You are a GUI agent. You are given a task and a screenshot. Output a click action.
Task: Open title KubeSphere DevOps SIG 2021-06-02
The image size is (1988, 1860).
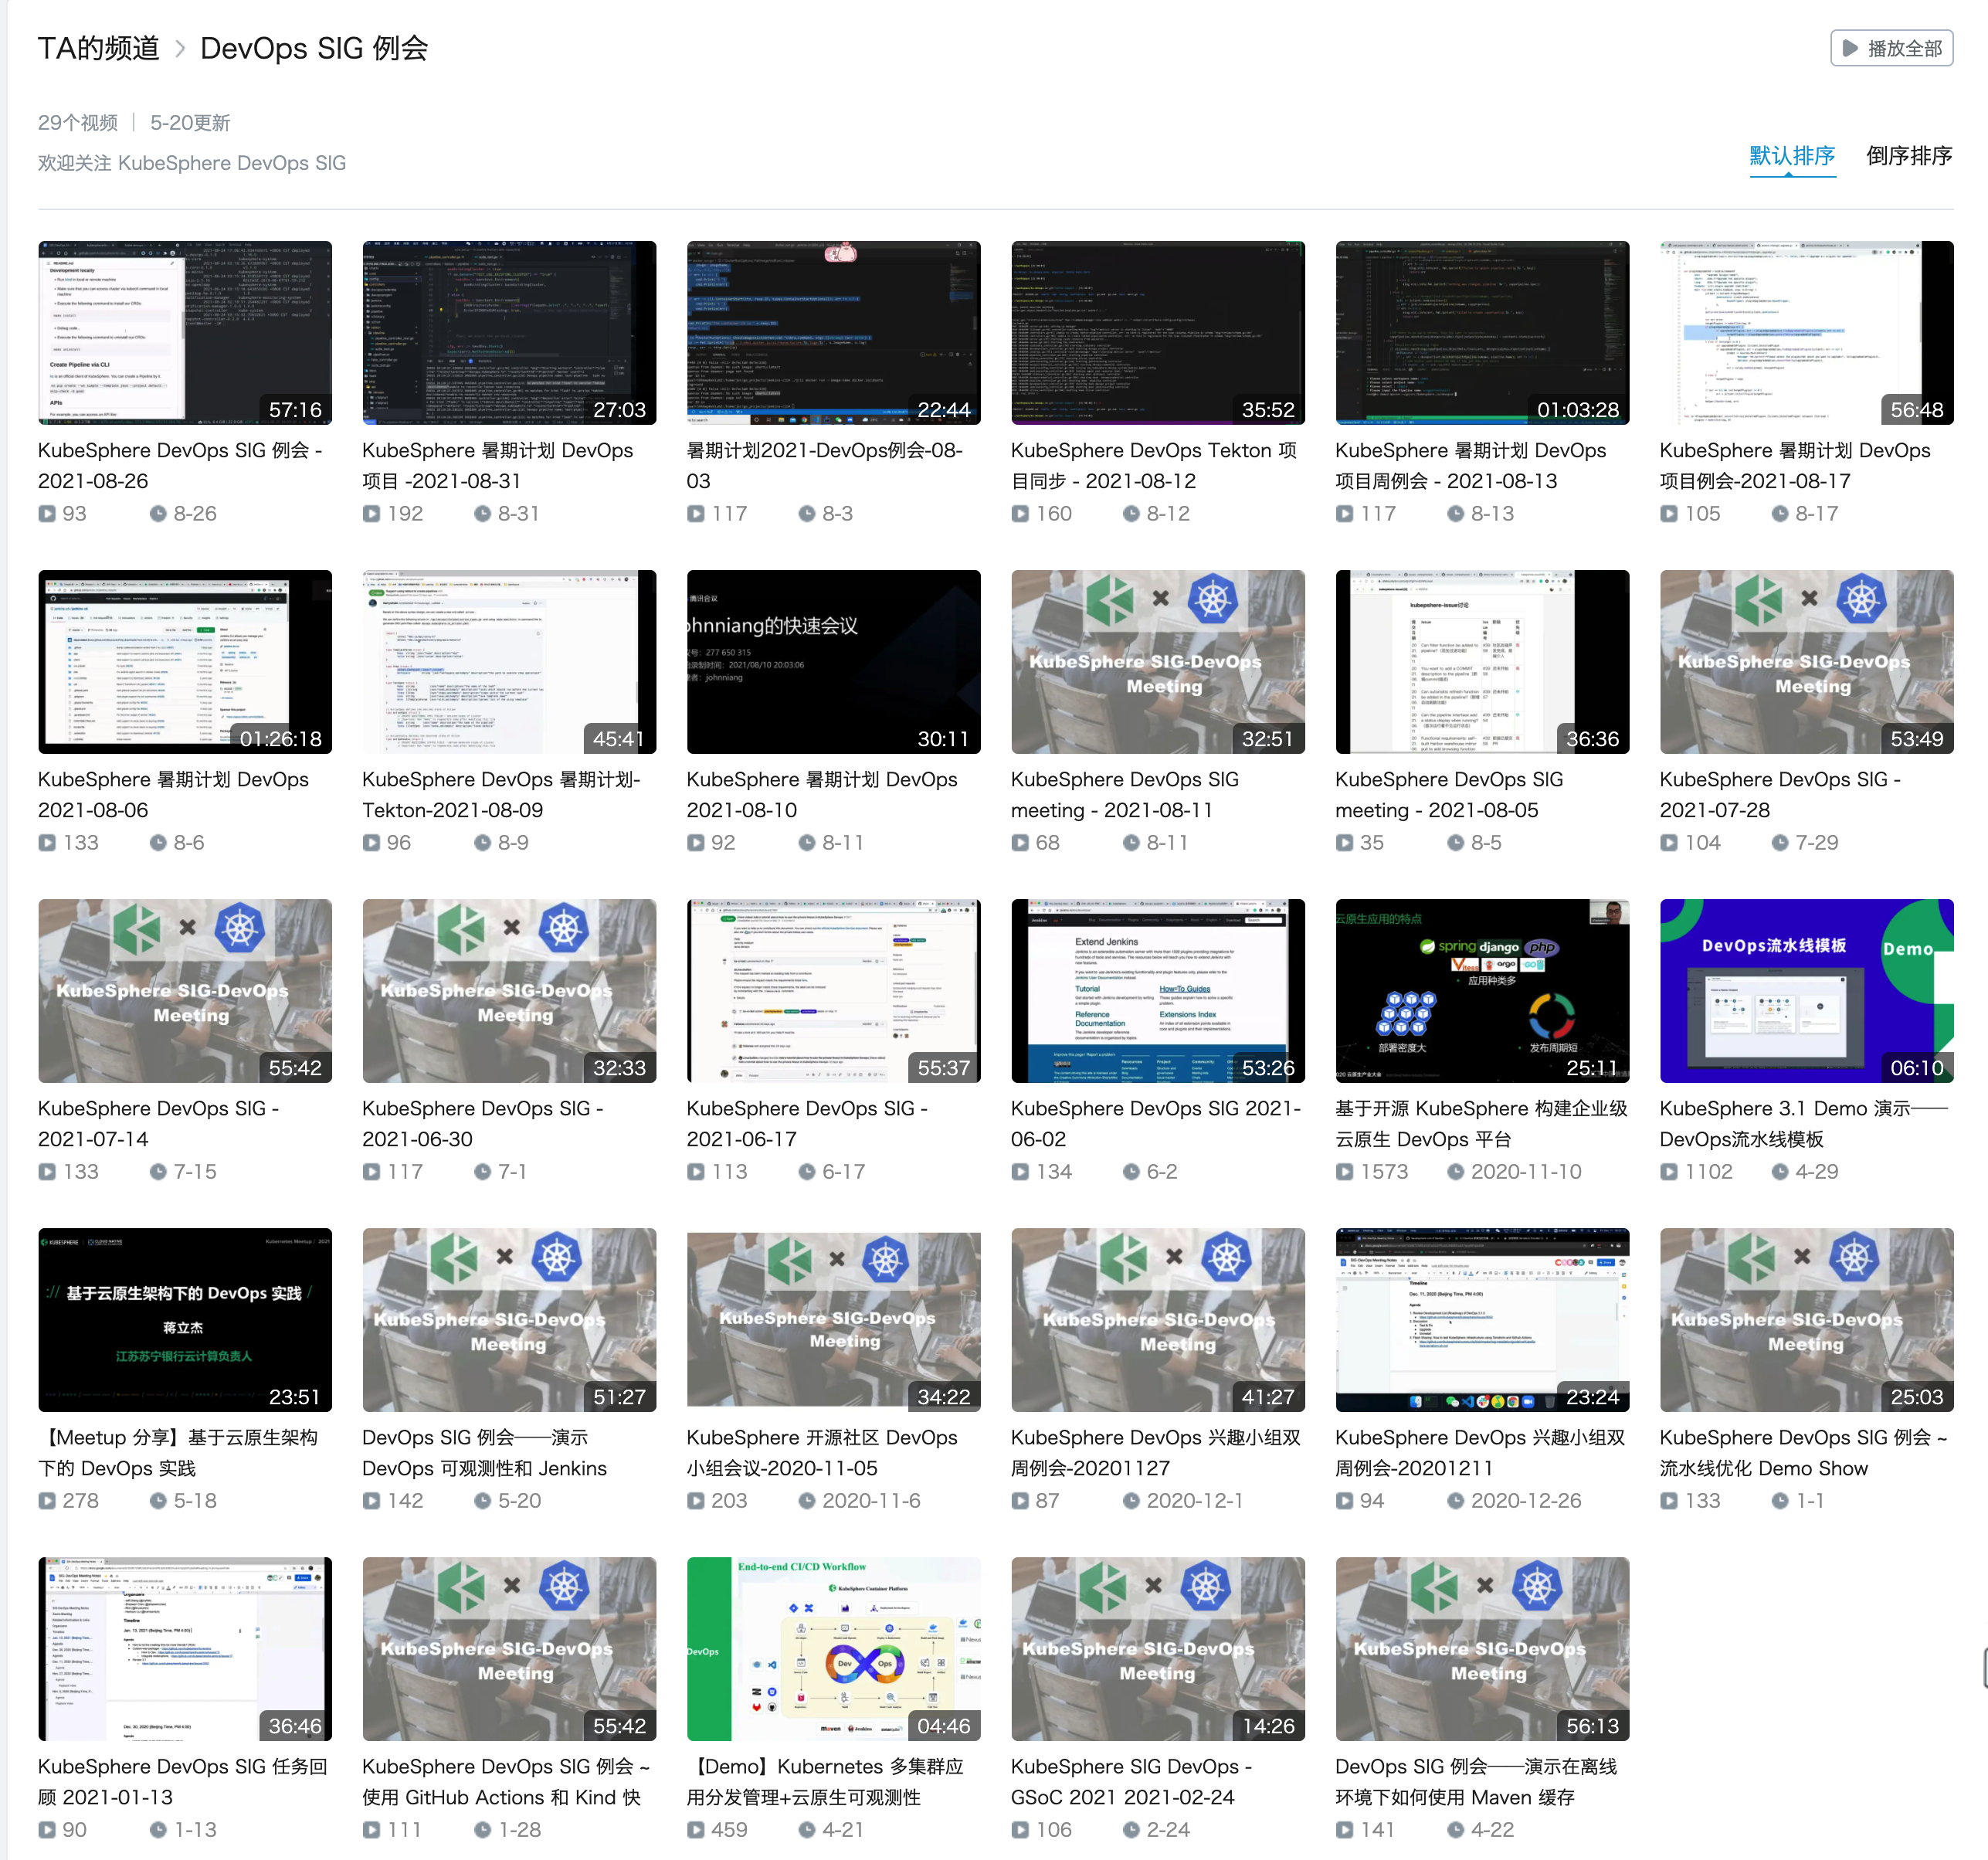click(x=1155, y=1123)
